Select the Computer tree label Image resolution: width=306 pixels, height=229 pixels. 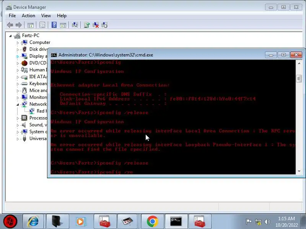coord(40,42)
